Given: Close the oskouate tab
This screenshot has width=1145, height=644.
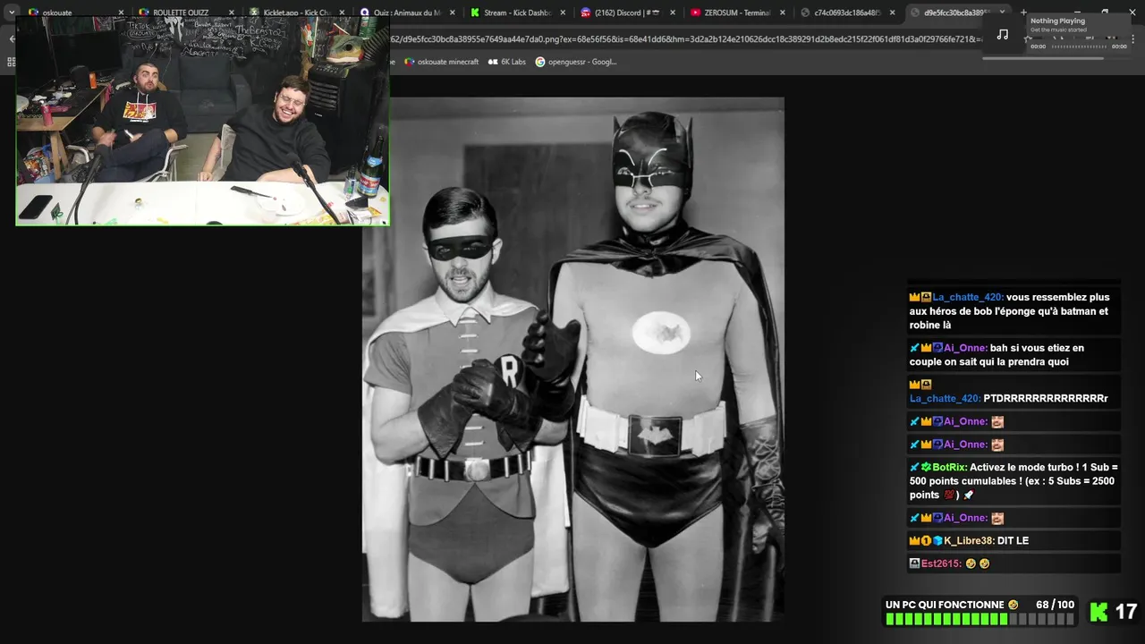Looking at the screenshot, I should [121, 13].
